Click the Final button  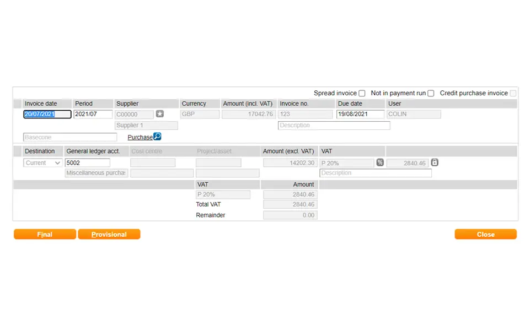click(x=45, y=234)
